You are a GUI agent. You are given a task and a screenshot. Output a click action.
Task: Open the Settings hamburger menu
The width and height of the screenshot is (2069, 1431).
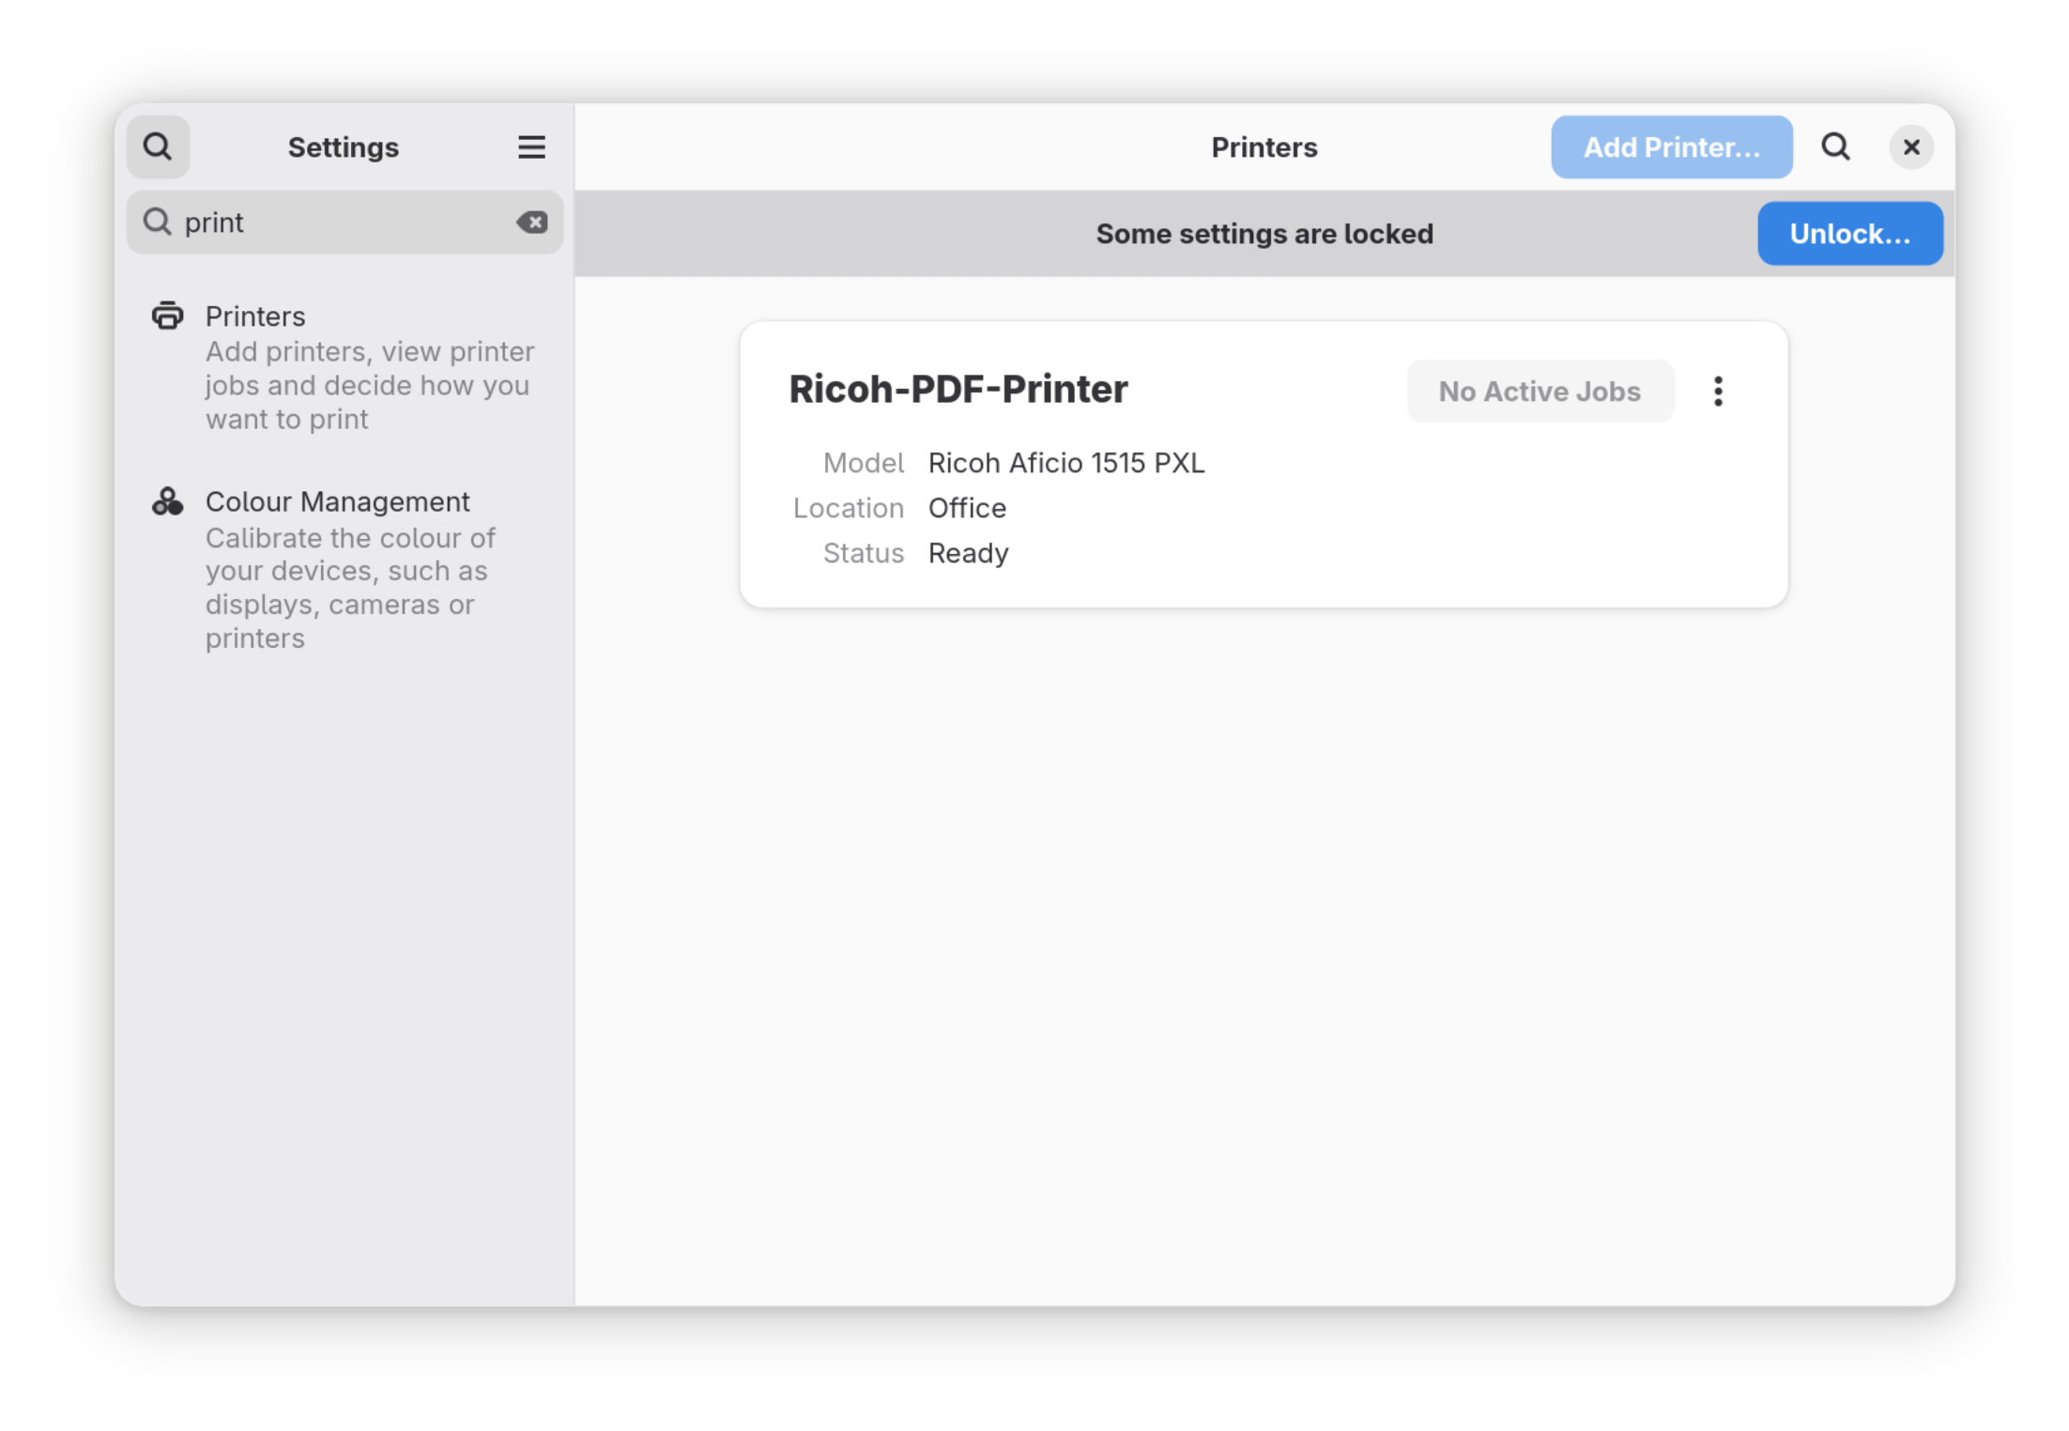click(531, 146)
